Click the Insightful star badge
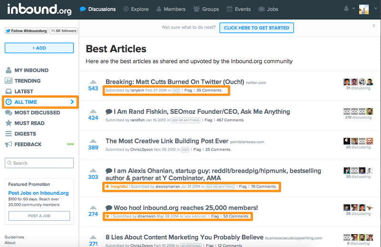Image resolution: width=381 pixels, height=247 pixels. click(116, 187)
